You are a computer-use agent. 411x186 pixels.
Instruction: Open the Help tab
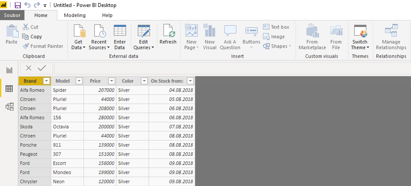click(x=107, y=15)
